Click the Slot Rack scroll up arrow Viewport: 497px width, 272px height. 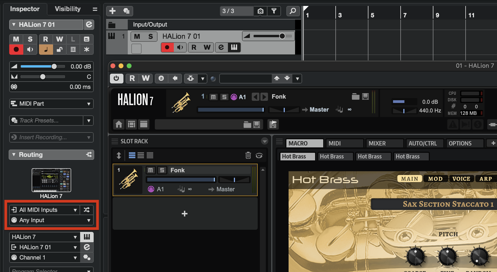(263, 170)
